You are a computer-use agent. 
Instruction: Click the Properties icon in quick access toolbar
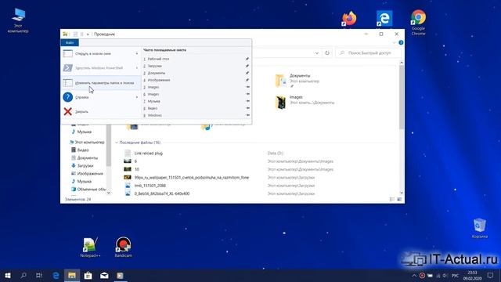[x=75, y=34]
